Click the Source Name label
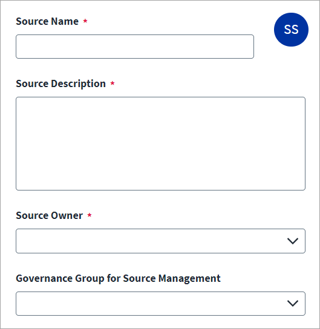320x329 pixels. click(47, 21)
